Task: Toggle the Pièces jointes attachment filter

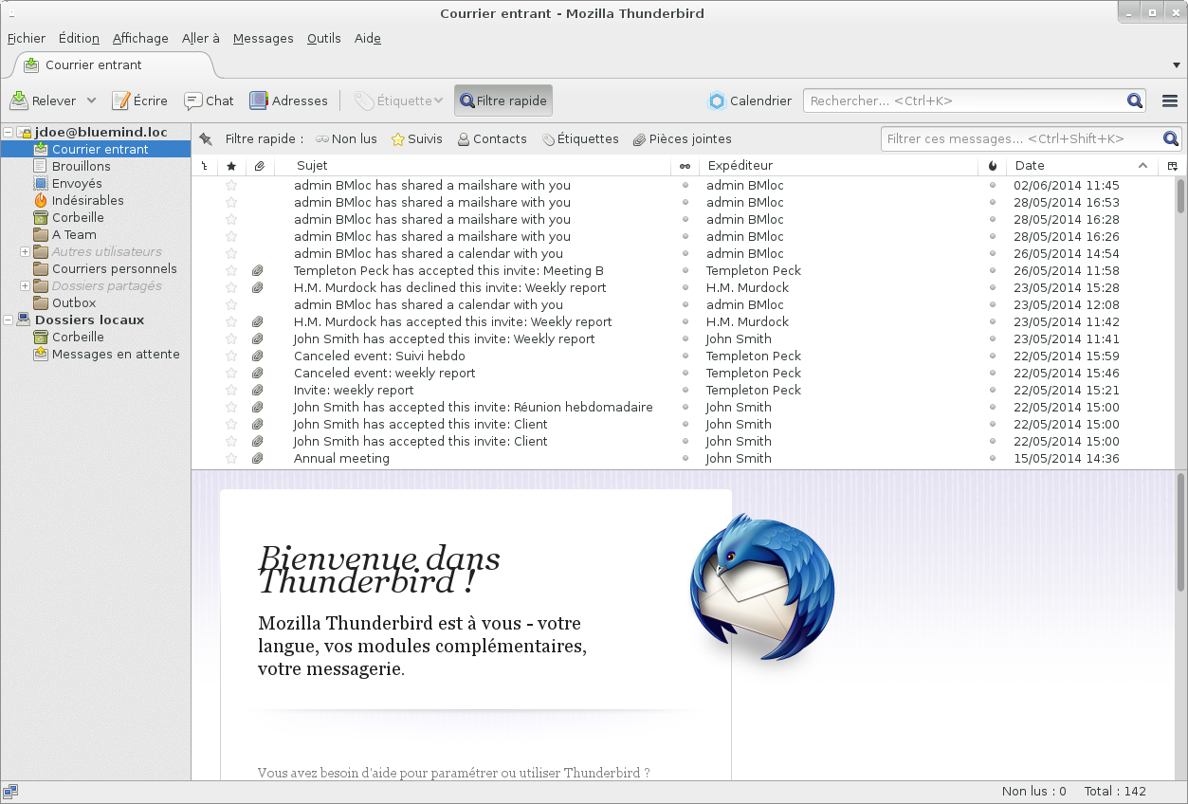Action: pyautogui.click(x=683, y=139)
